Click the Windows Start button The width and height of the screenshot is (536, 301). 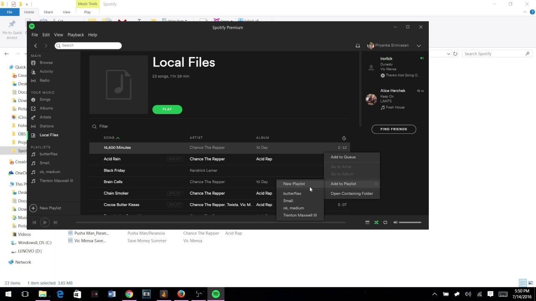[8, 294]
